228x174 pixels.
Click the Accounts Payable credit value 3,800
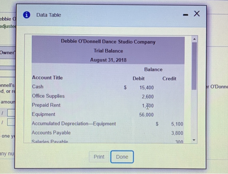177,133
